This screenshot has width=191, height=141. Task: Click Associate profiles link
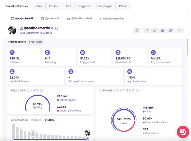pos(111,19)
